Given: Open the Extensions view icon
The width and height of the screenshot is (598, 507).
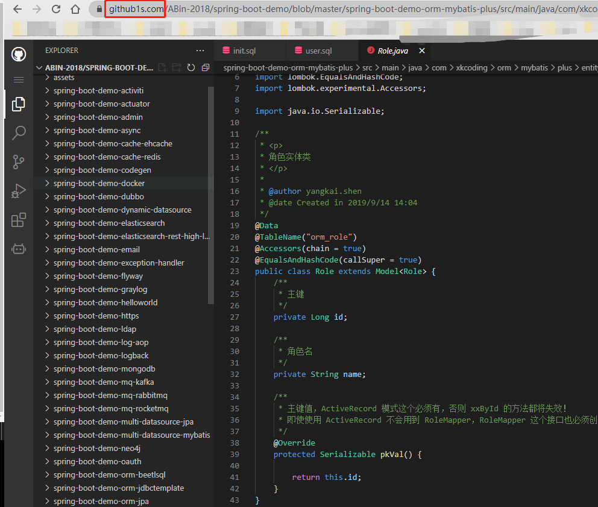Looking at the screenshot, I should 19,220.
